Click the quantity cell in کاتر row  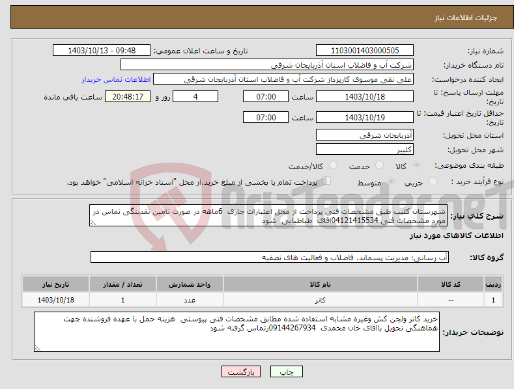tap(122, 300)
